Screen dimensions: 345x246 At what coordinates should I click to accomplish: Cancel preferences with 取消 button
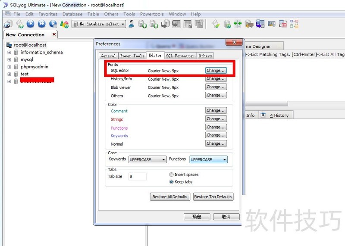coord(226,217)
